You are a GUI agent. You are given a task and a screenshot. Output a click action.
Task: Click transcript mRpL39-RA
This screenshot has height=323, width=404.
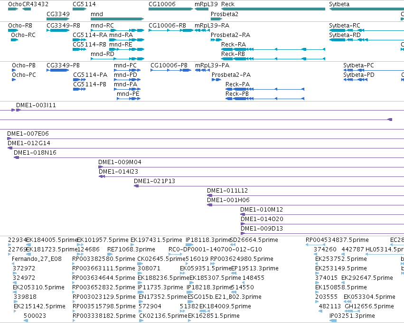pos(202,30)
